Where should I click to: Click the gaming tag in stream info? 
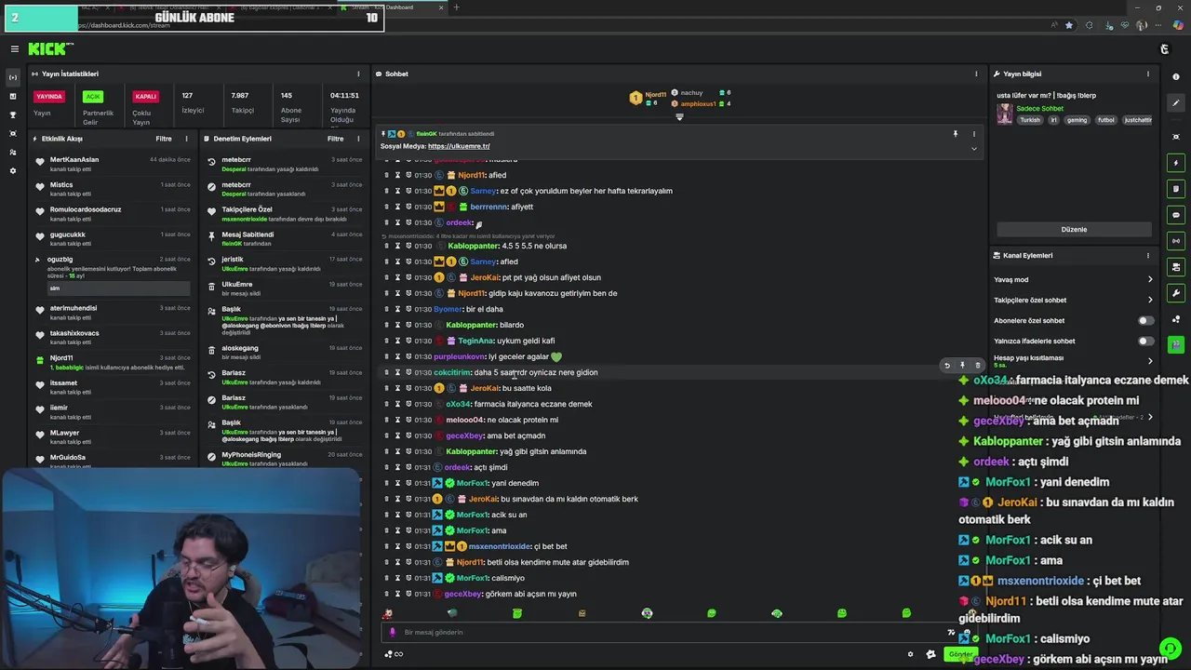click(x=1077, y=120)
